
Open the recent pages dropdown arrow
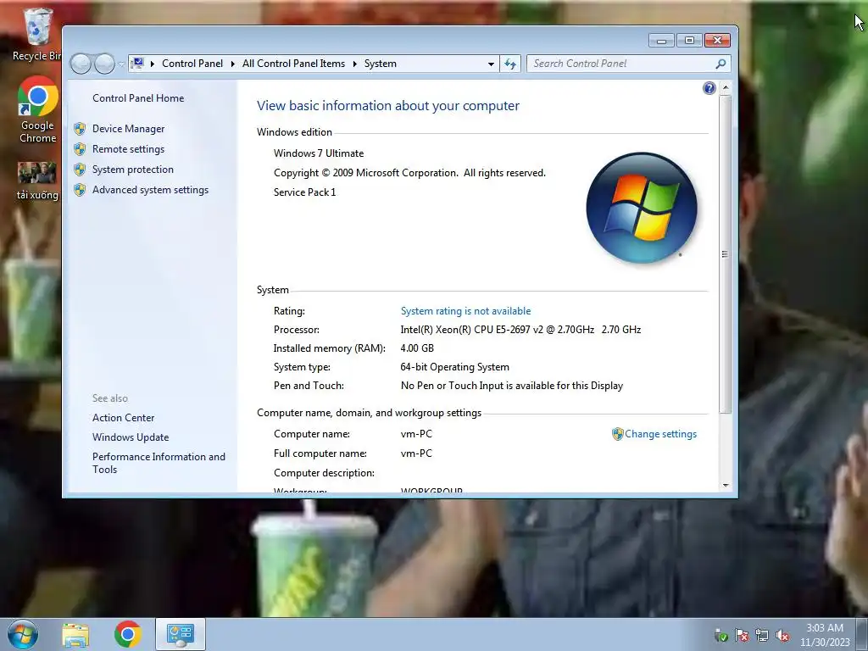pyautogui.click(x=121, y=64)
